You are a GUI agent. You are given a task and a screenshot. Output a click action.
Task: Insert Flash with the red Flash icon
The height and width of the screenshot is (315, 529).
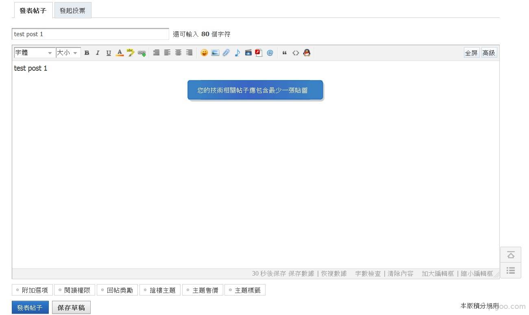(x=259, y=53)
